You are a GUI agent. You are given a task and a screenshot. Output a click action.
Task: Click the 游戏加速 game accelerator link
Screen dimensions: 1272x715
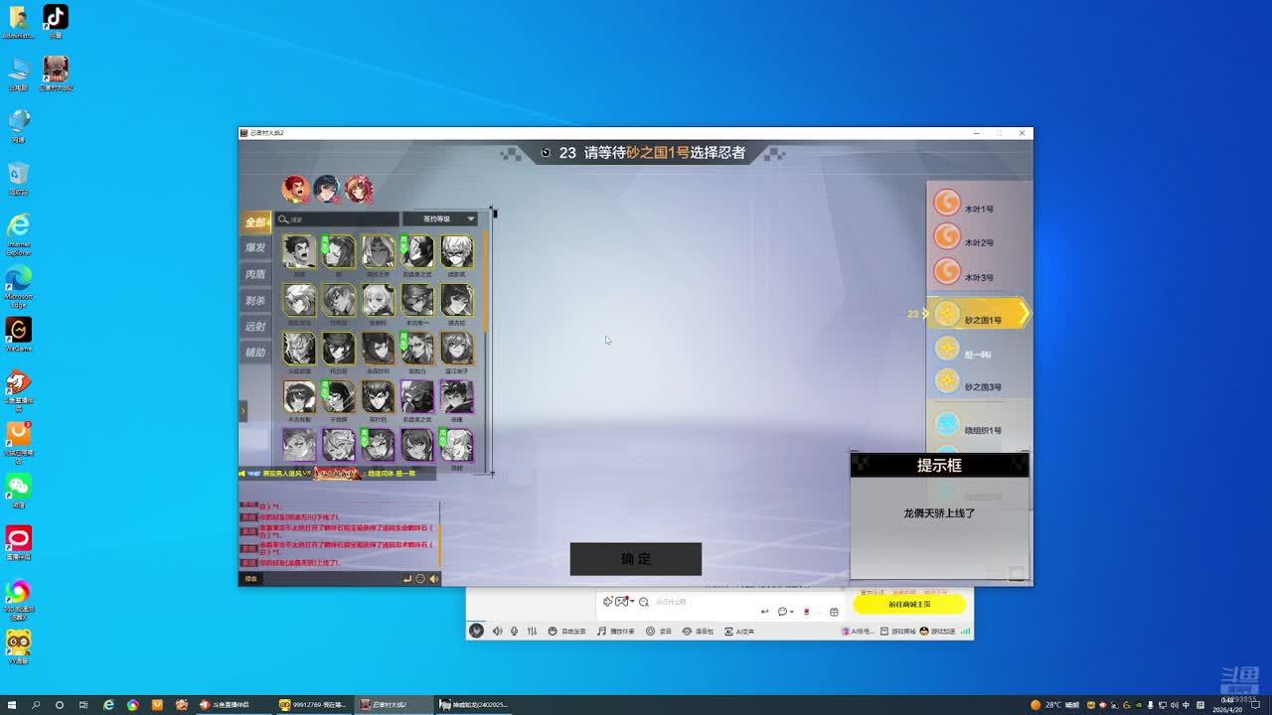[x=937, y=632]
